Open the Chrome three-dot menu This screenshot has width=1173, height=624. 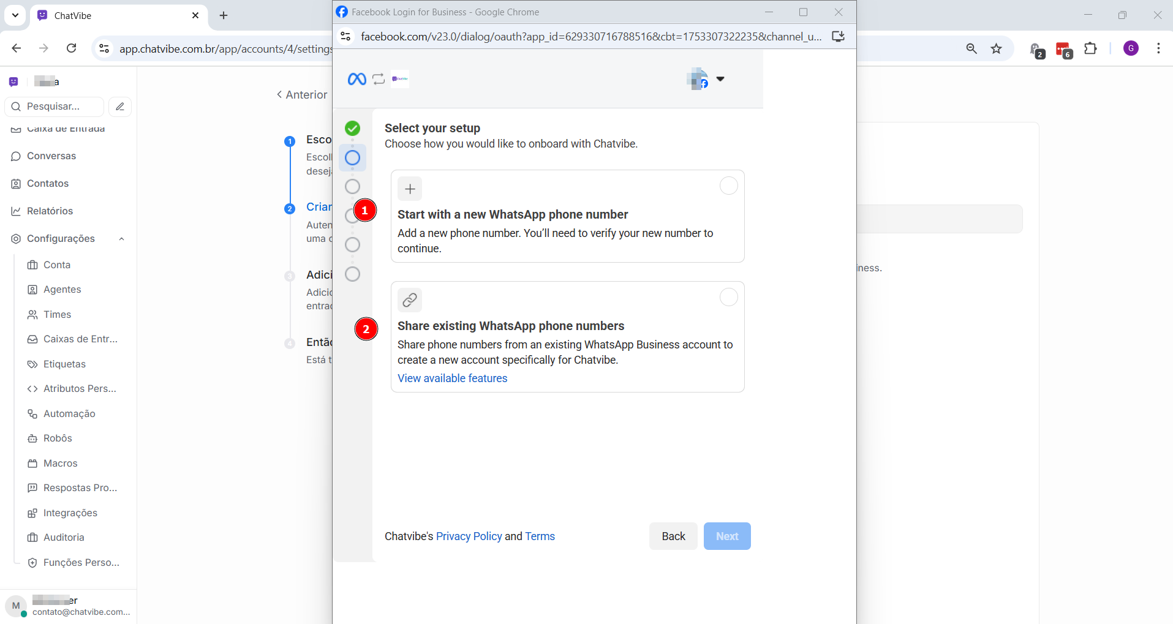pyautogui.click(x=1158, y=48)
